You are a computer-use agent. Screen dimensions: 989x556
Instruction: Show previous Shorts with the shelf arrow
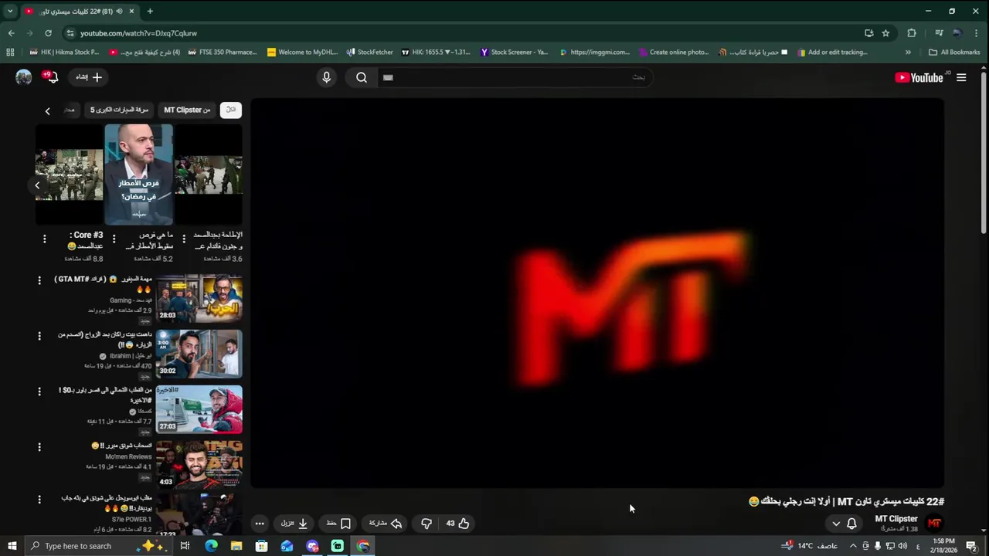[37, 185]
